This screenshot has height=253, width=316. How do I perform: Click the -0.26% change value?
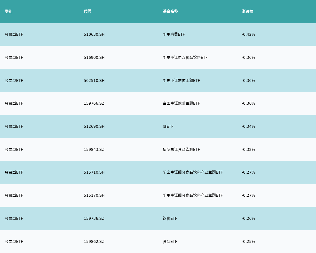tap(248, 219)
